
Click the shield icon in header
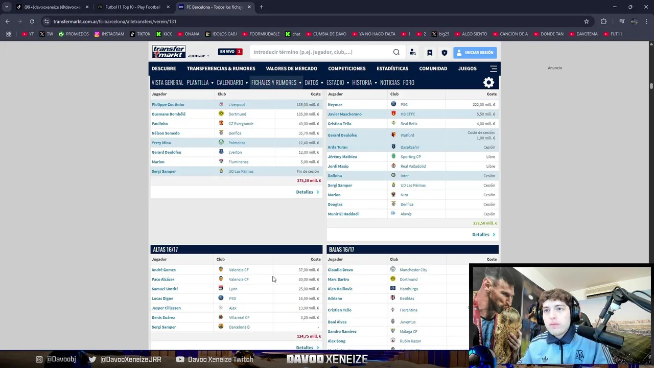pos(445,53)
